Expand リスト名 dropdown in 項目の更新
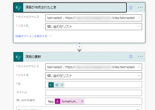The width and height of the screenshot is (155, 110). pos(139,76)
